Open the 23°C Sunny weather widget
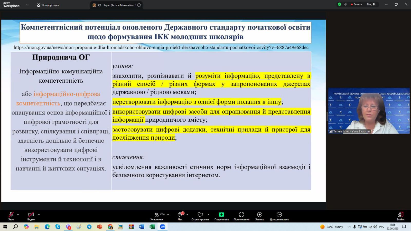411x231 pixels. click(332, 227)
